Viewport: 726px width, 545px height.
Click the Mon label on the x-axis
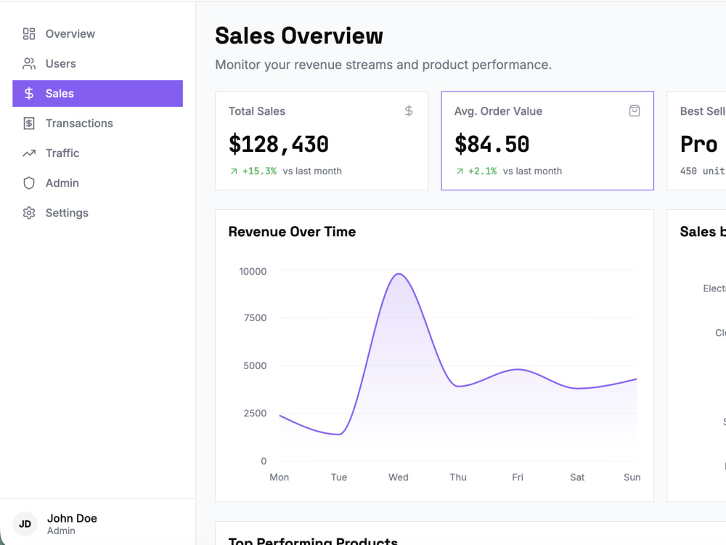pos(280,477)
